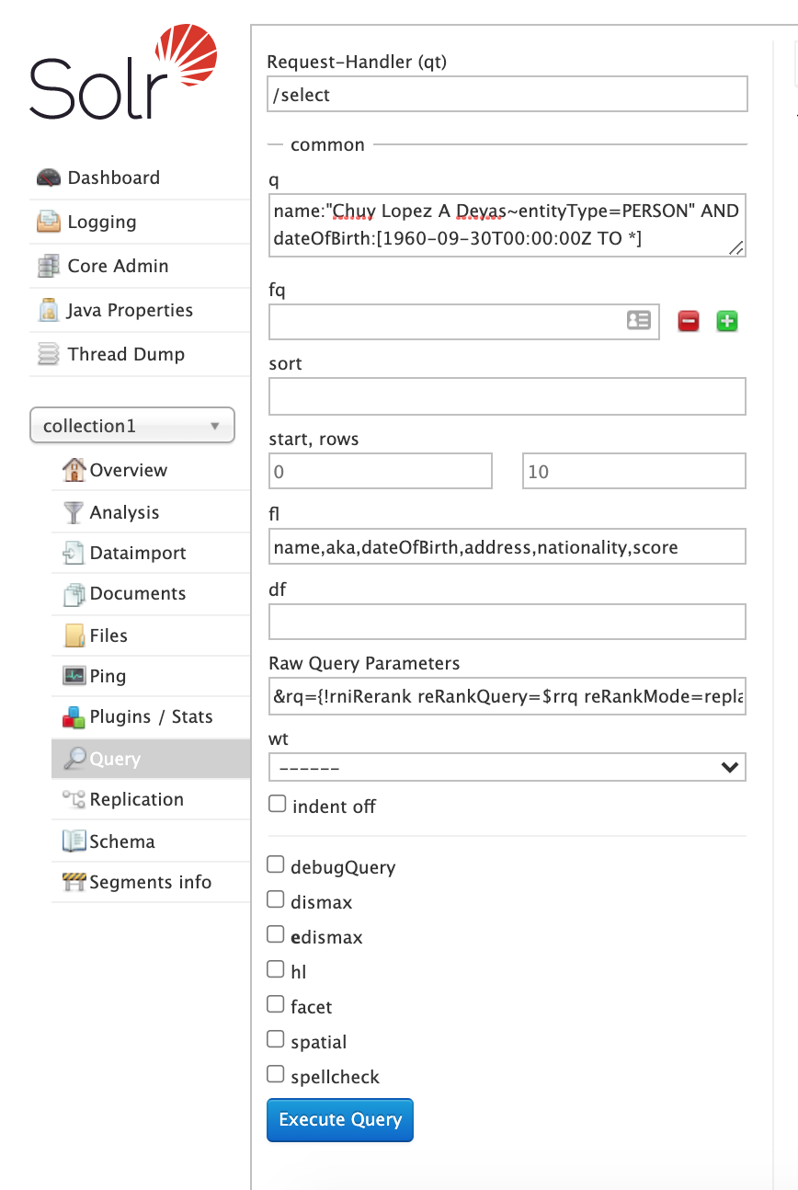The width and height of the screenshot is (798, 1190).
Task: Enable the debugQuery checkbox
Action: point(275,864)
